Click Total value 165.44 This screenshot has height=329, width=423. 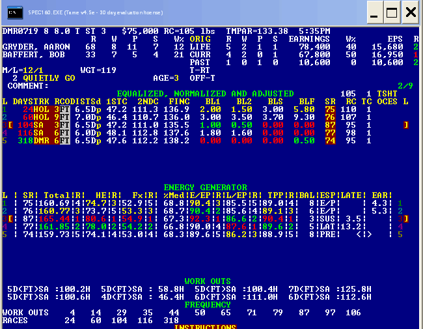click(x=55, y=219)
